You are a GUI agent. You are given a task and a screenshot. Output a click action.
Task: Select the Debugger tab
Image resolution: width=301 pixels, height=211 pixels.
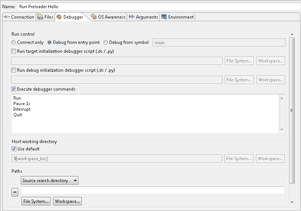coord(71,17)
